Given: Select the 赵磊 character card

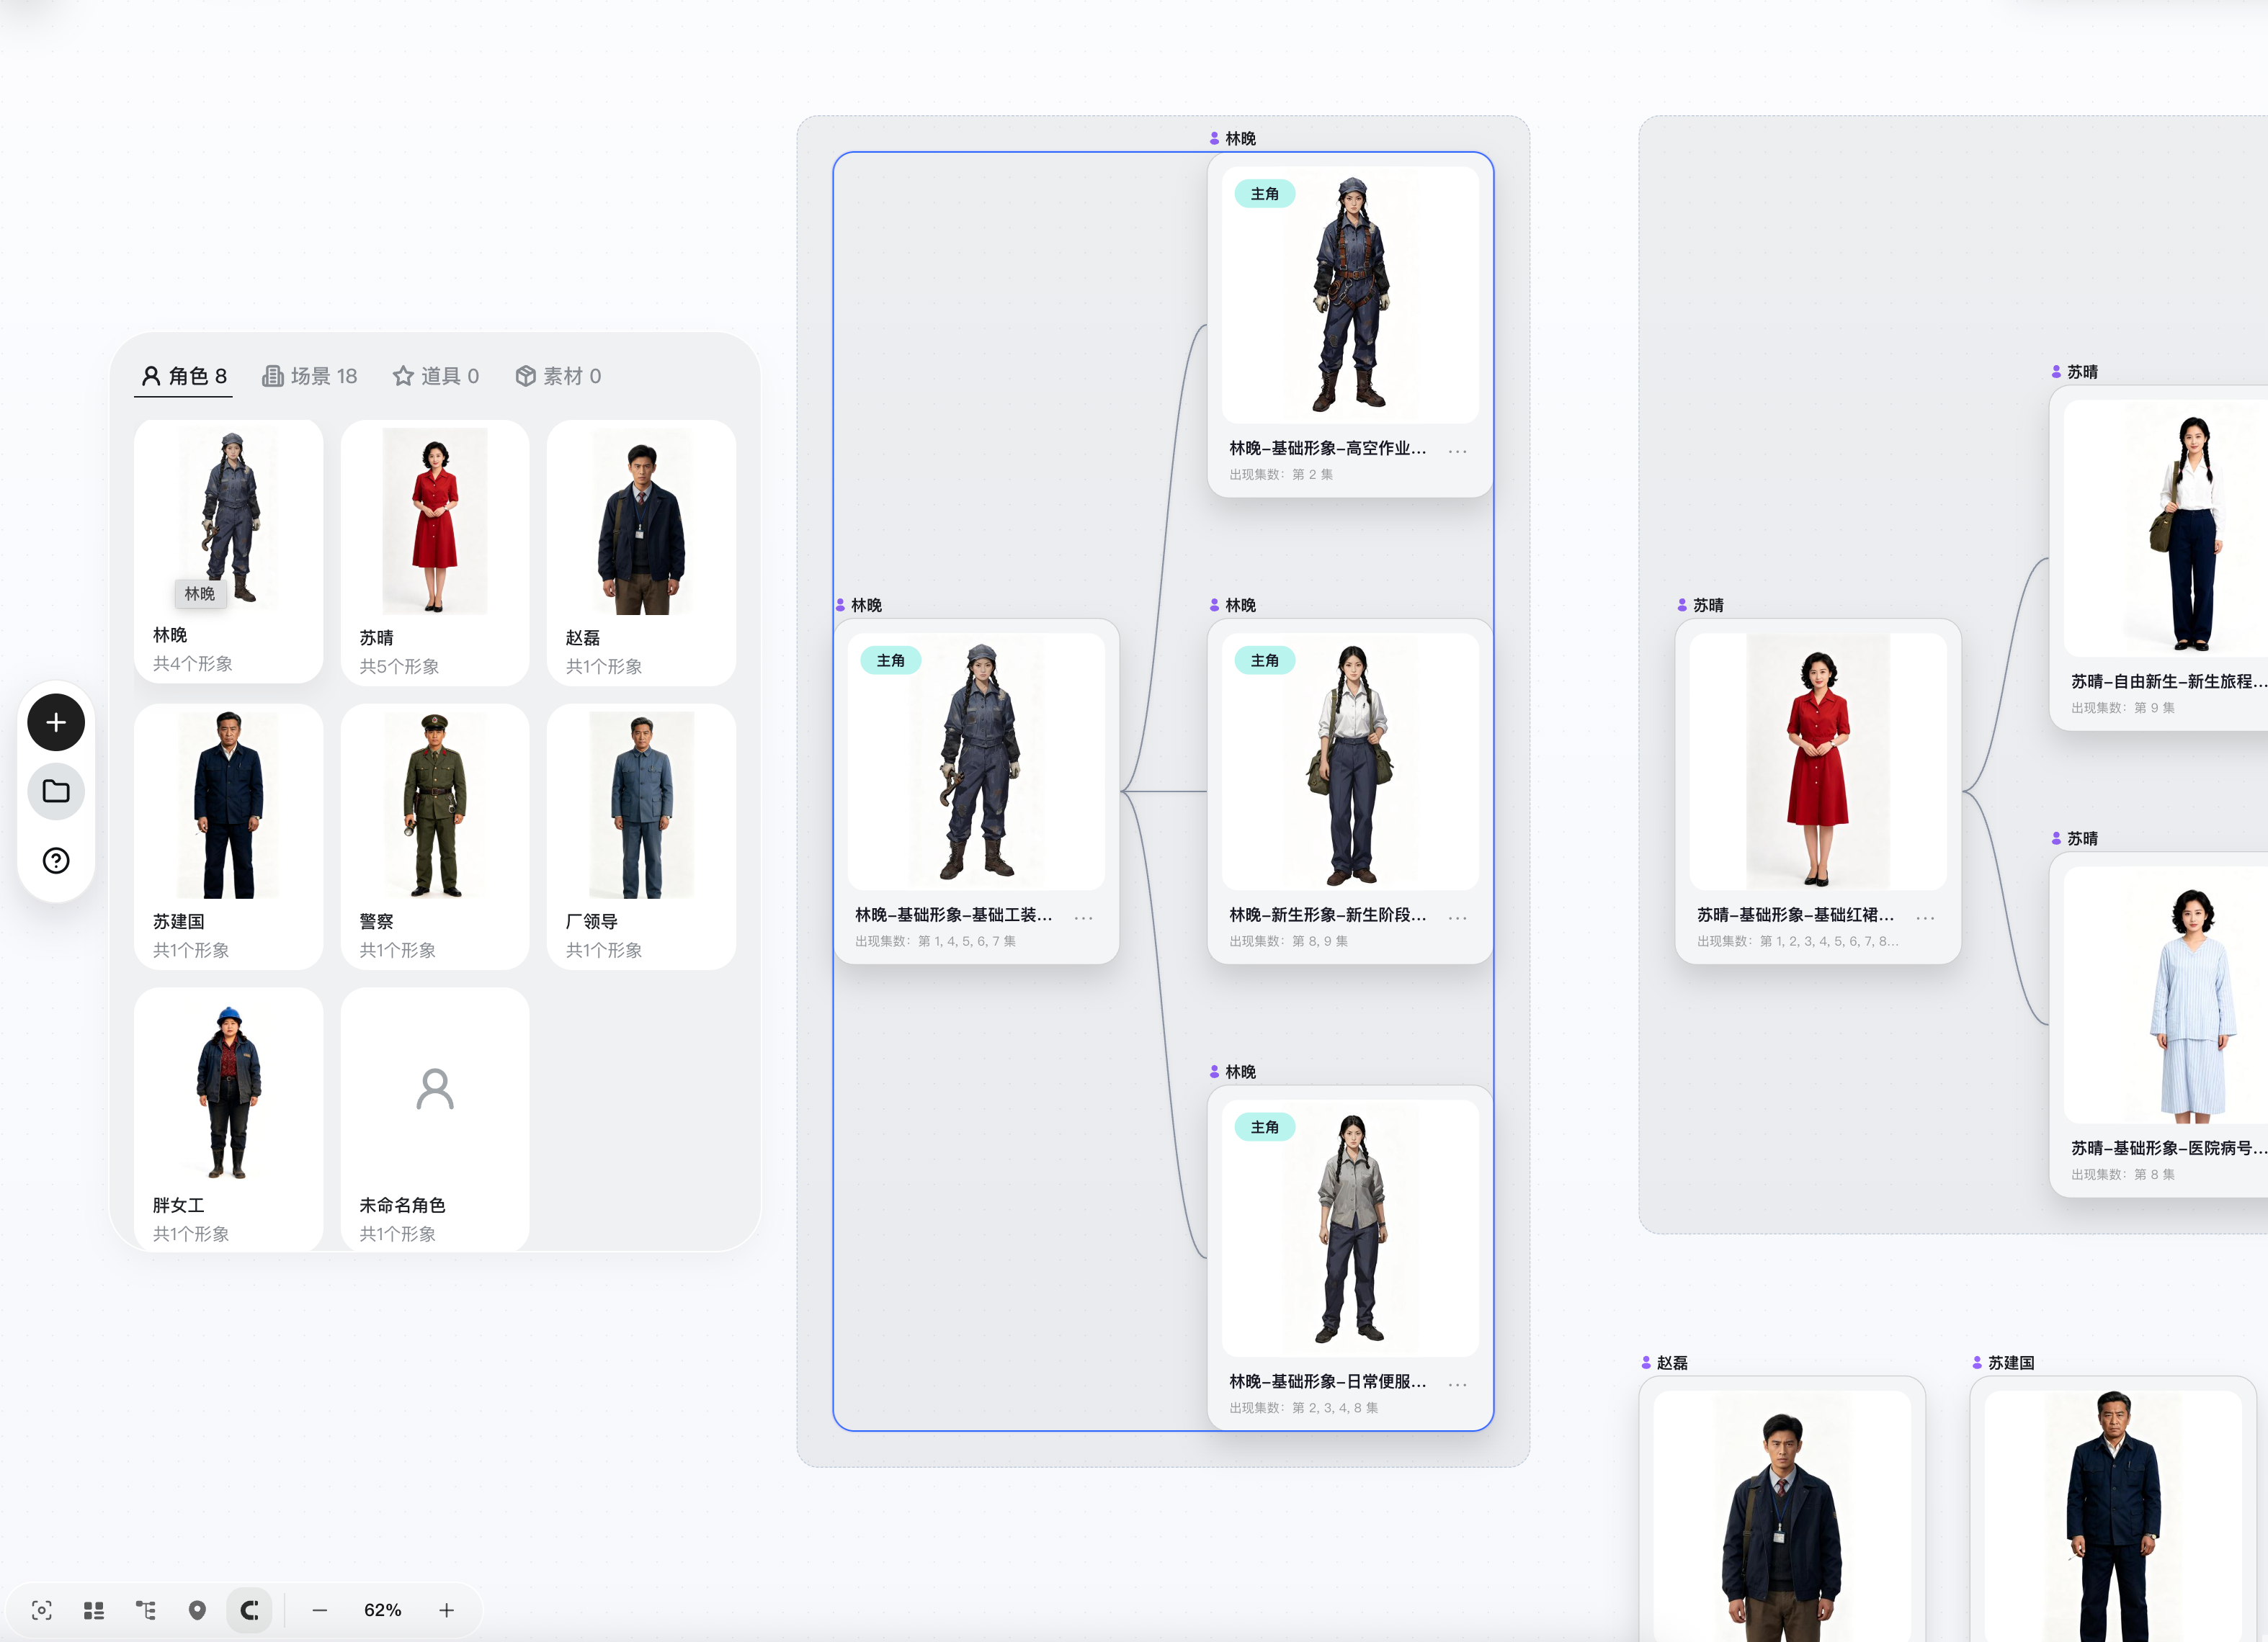Looking at the screenshot, I should pos(642,552).
